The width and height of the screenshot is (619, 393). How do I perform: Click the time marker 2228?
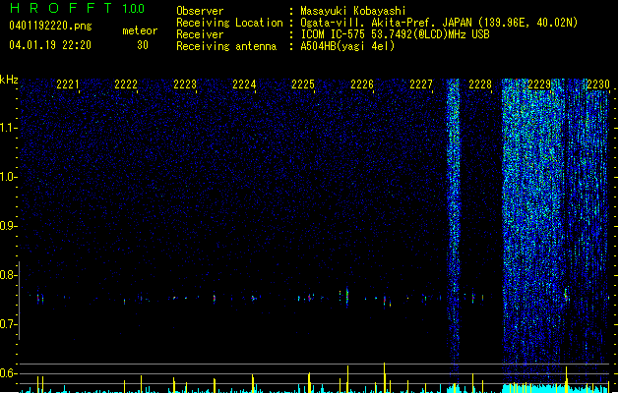point(480,84)
